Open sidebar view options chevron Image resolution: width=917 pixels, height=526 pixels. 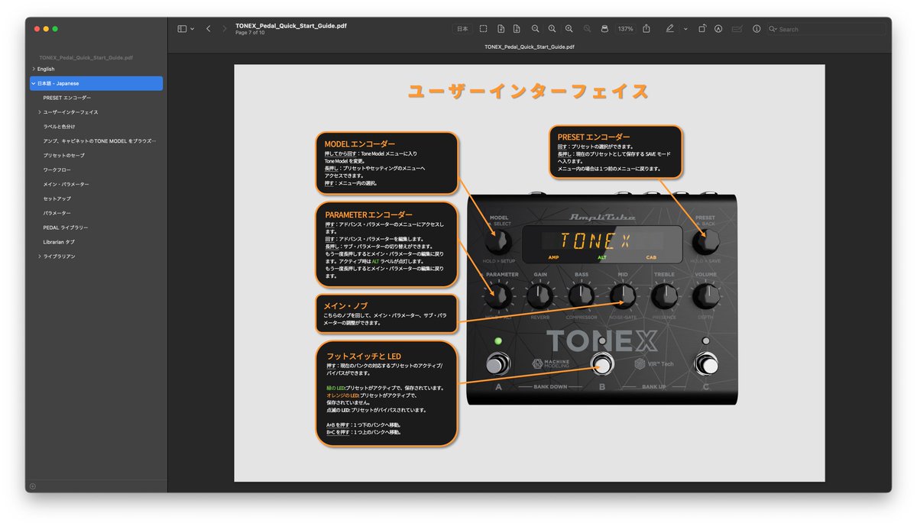192,29
